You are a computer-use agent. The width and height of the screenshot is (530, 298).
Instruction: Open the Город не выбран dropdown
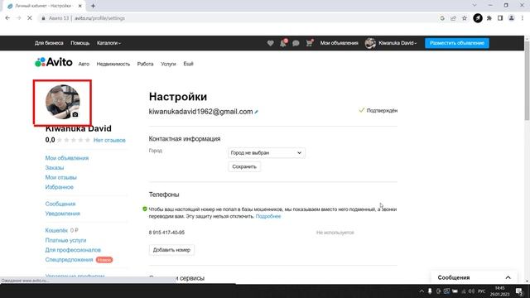(267, 152)
